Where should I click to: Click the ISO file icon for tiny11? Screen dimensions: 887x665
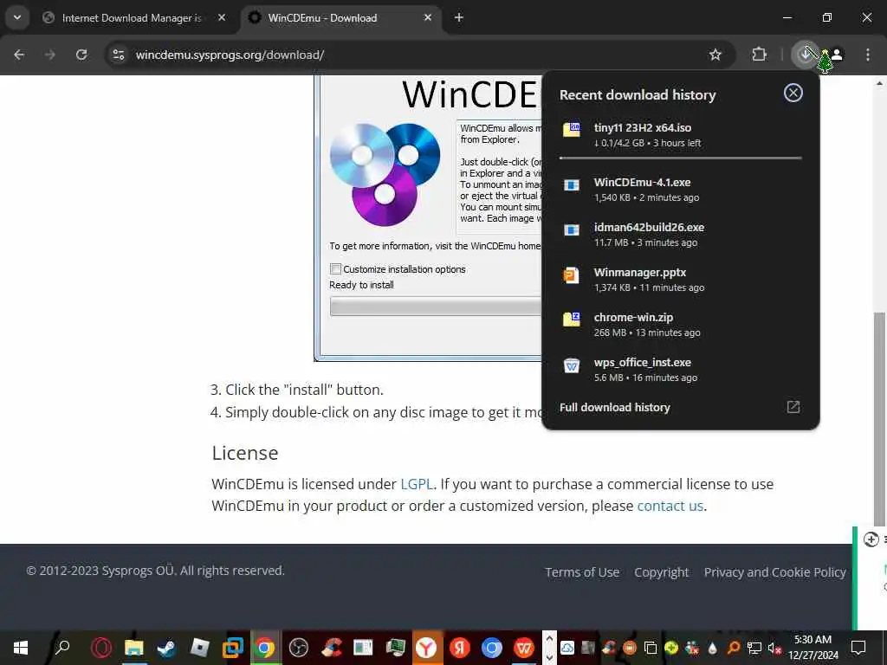tap(572, 129)
